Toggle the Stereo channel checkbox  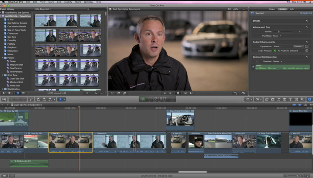point(253,67)
